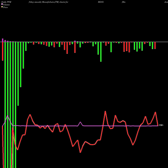Click the magenta Volume legend swatch
The image size is (168, 168).
click(2, 4)
